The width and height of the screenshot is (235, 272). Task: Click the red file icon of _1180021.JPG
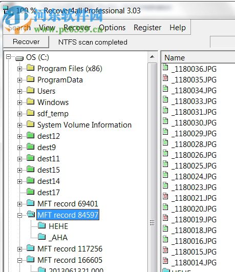click(165, 196)
